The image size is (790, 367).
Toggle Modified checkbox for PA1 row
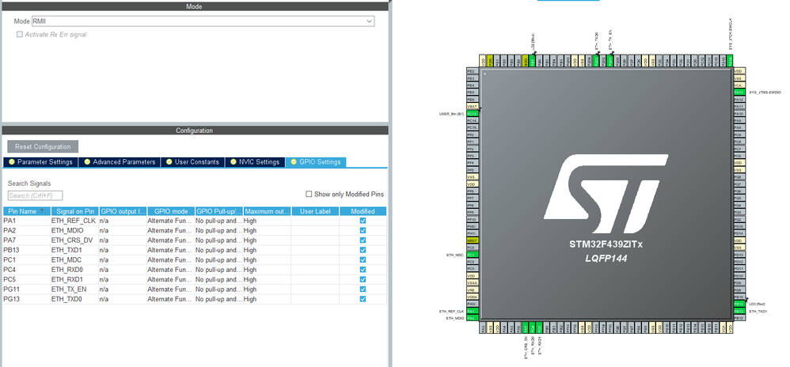[363, 221]
